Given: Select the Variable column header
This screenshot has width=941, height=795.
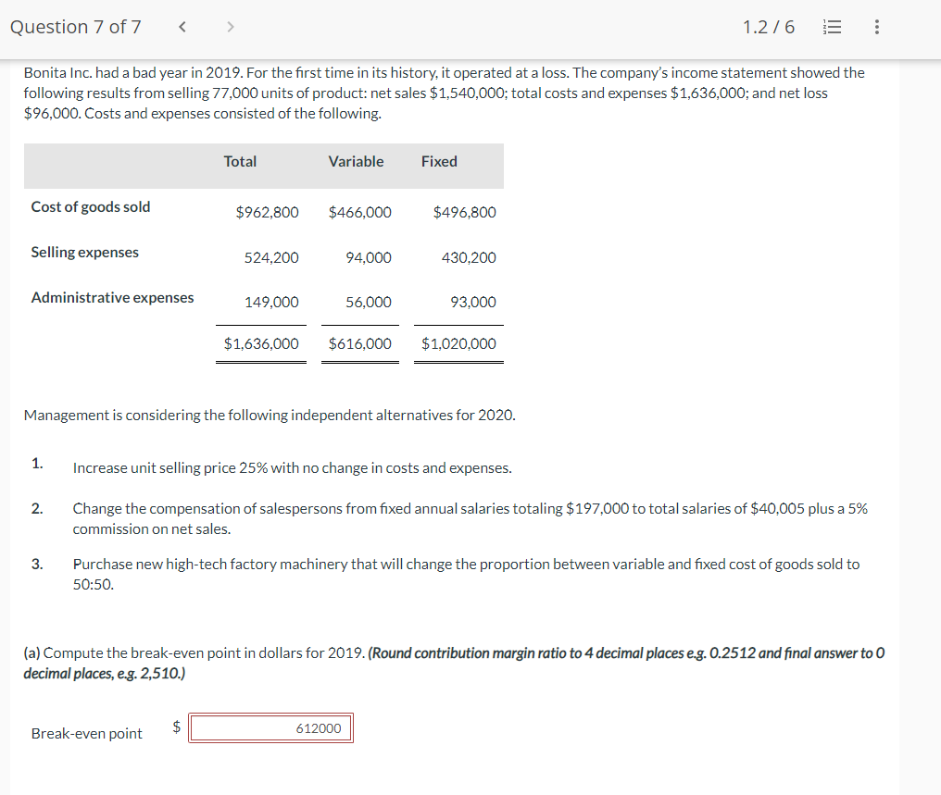Looking at the screenshot, I should point(356,161).
